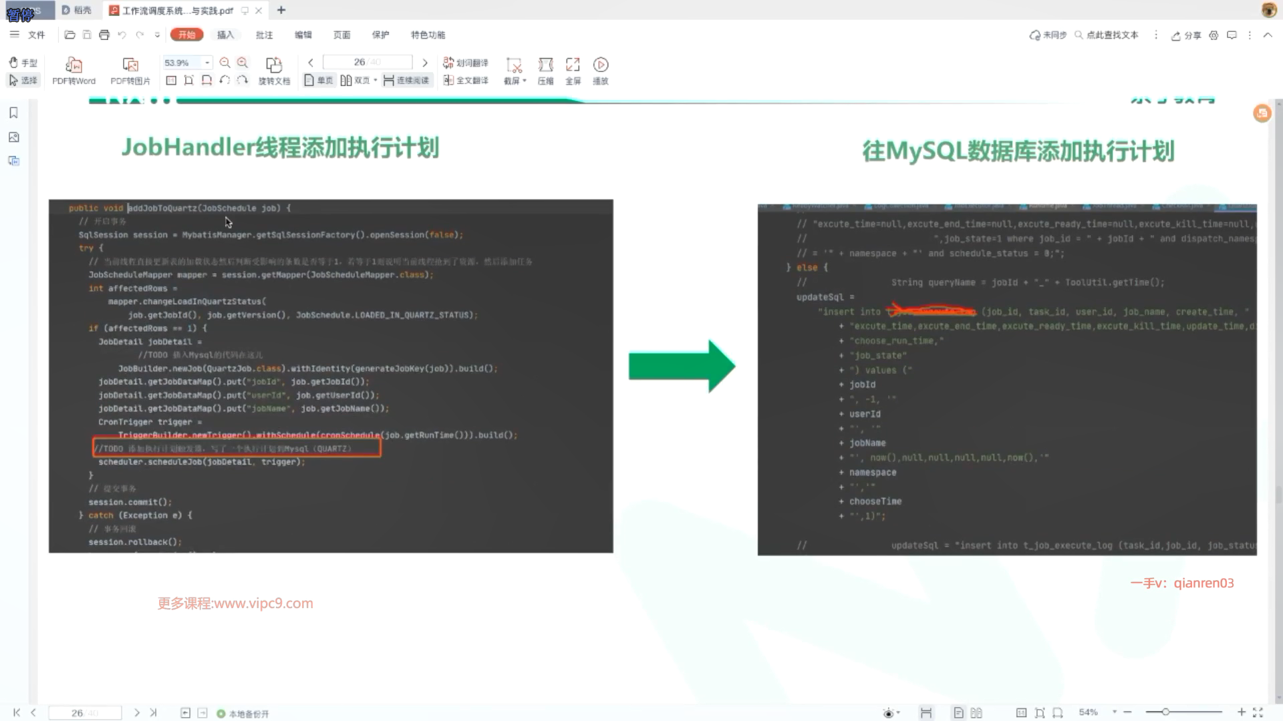The width and height of the screenshot is (1283, 721).
Task: Click the 旋转文档 rotate icon
Action: point(274,65)
